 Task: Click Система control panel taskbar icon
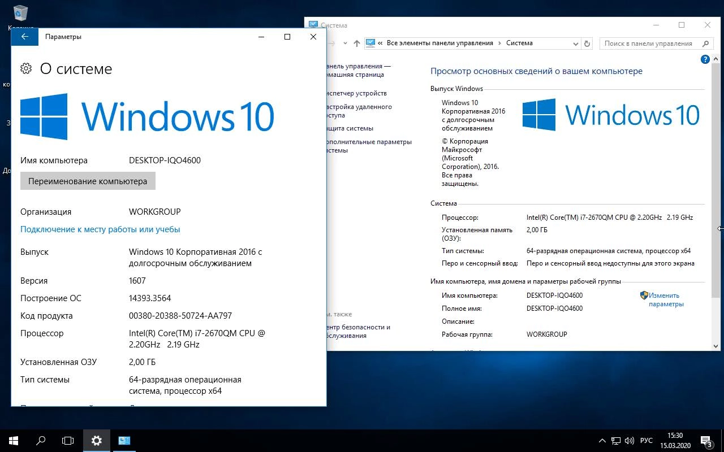click(x=124, y=441)
